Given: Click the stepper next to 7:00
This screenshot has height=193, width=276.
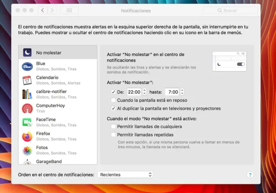Looking at the screenshot, I should [x=182, y=92].
